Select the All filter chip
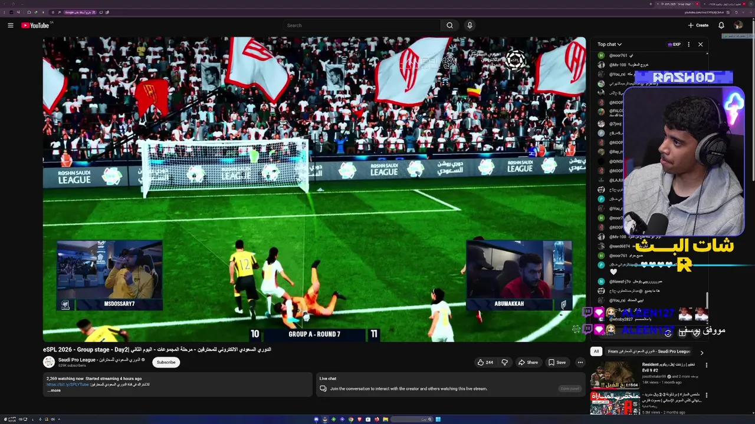The image size is (755, 424). click(x=596, y=352)
